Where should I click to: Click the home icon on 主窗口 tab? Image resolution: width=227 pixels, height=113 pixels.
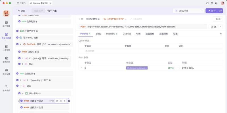(18, 3)
